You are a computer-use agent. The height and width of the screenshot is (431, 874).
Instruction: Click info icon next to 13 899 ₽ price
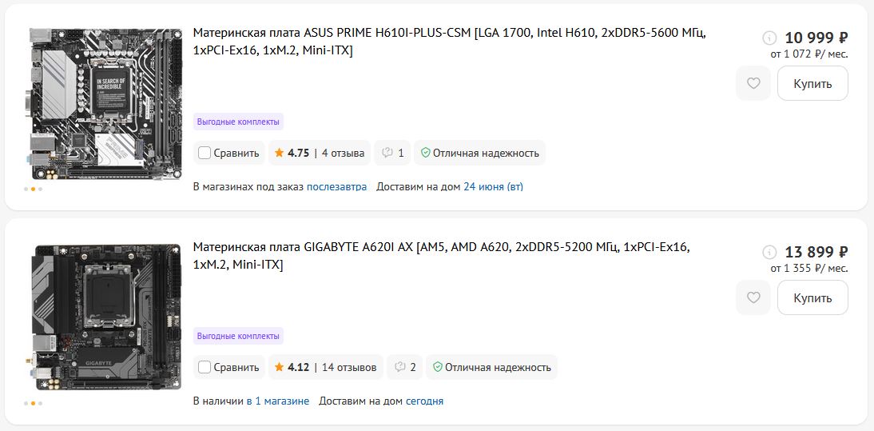769,252
